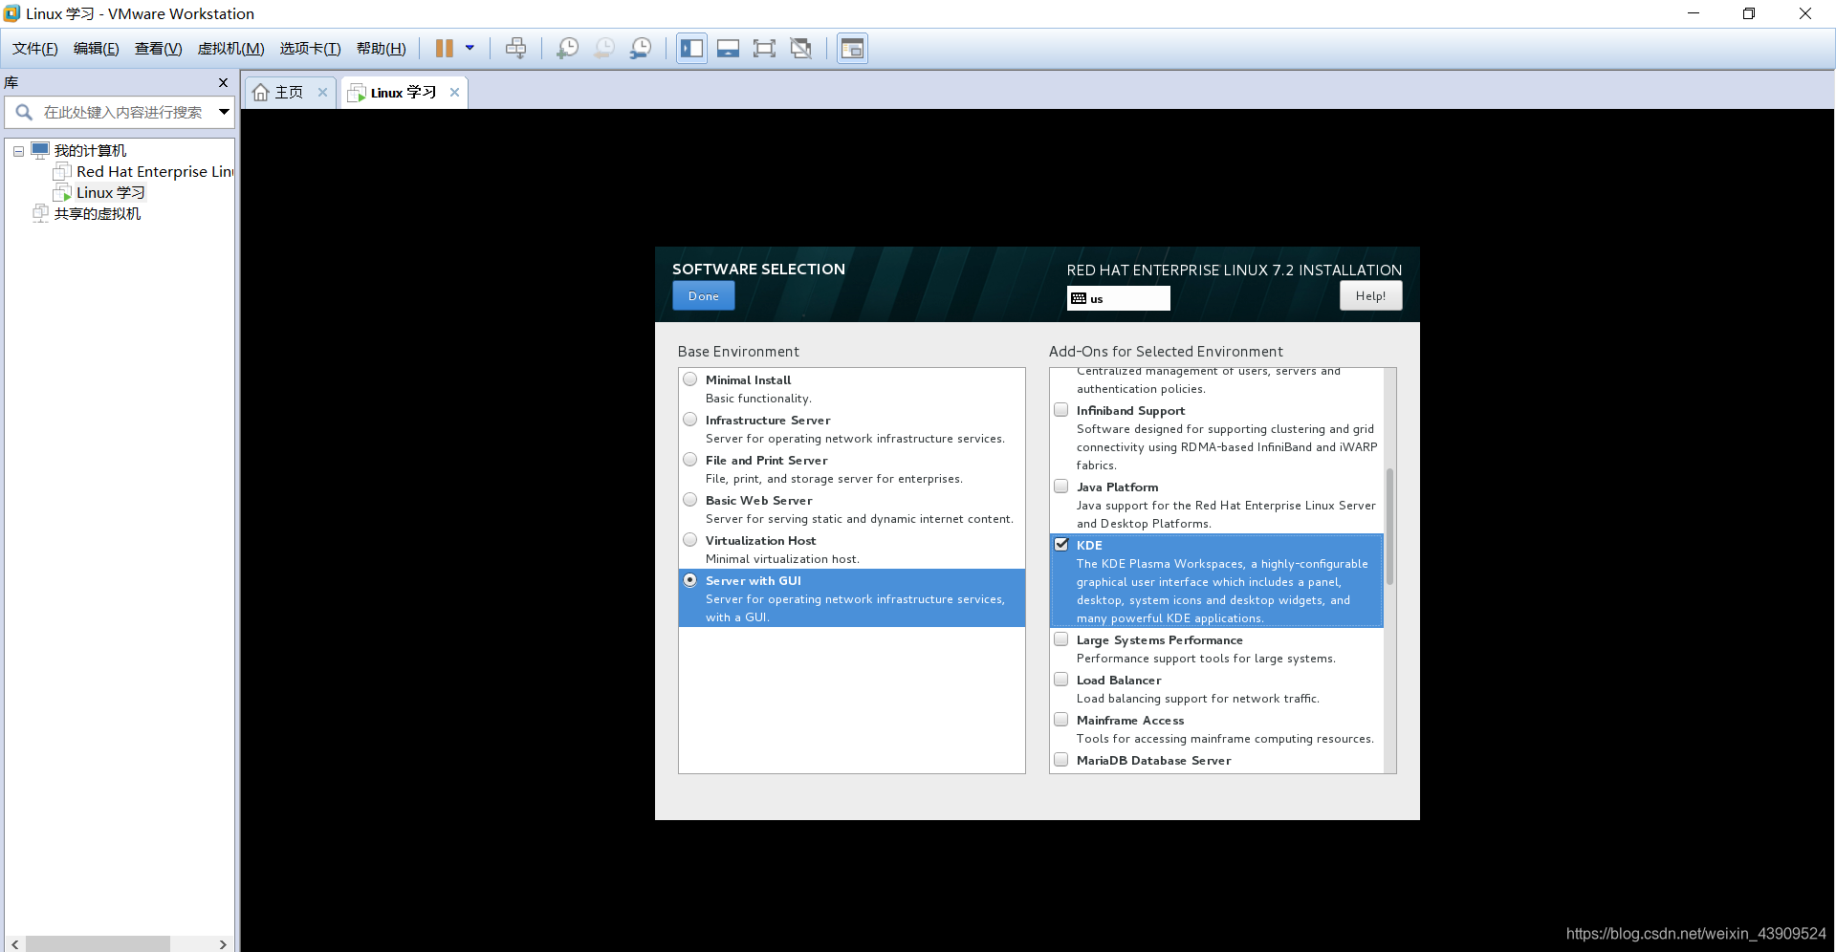
Task: Enable Large Systems Performance checkbox
Action: (x=1060, y=639)
